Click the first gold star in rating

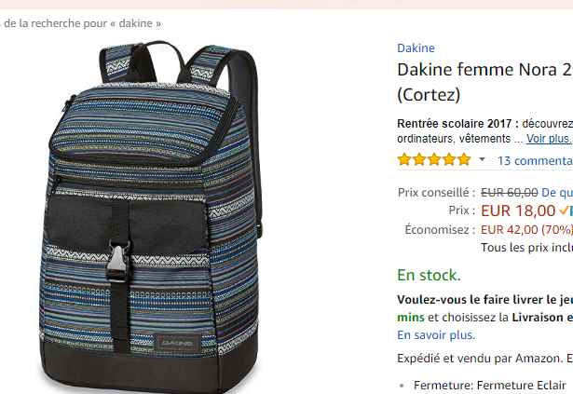coord(404,159)
